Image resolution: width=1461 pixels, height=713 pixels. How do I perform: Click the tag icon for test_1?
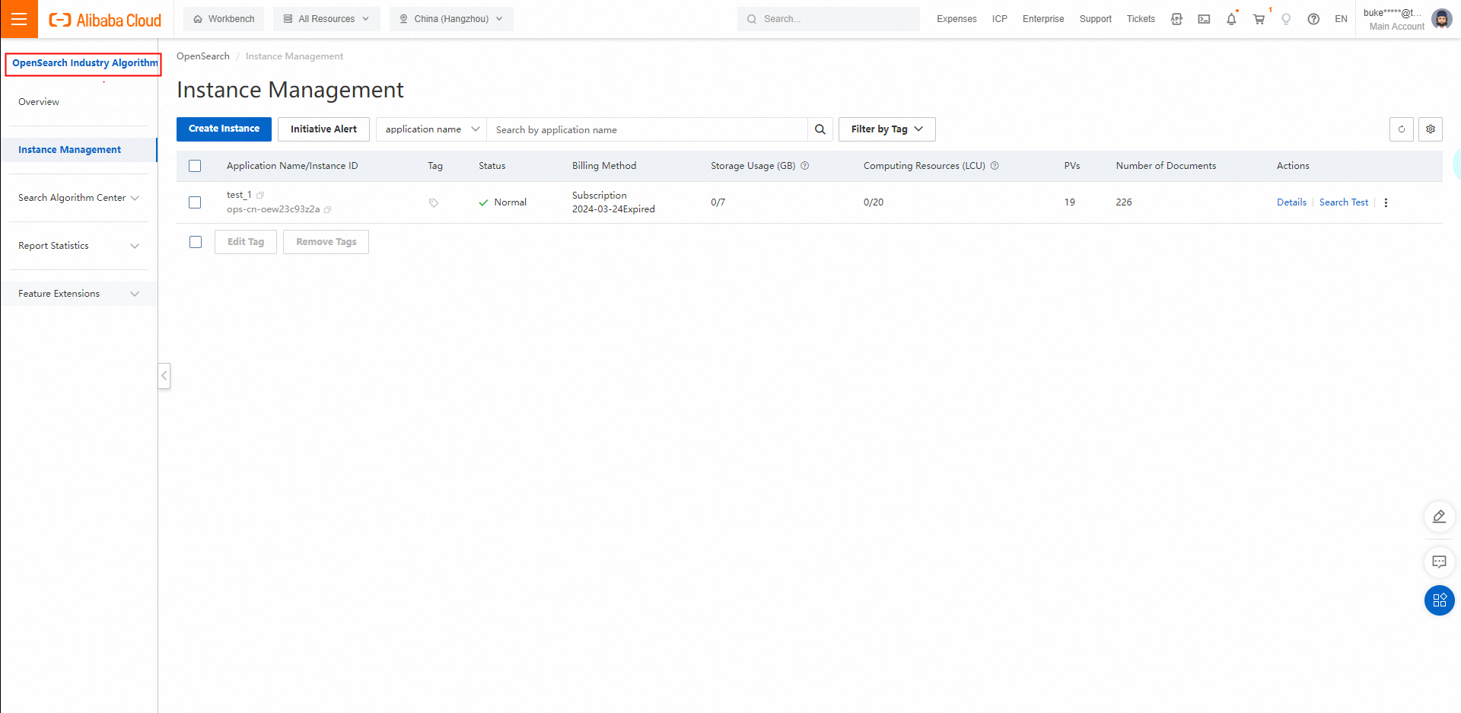434,203
